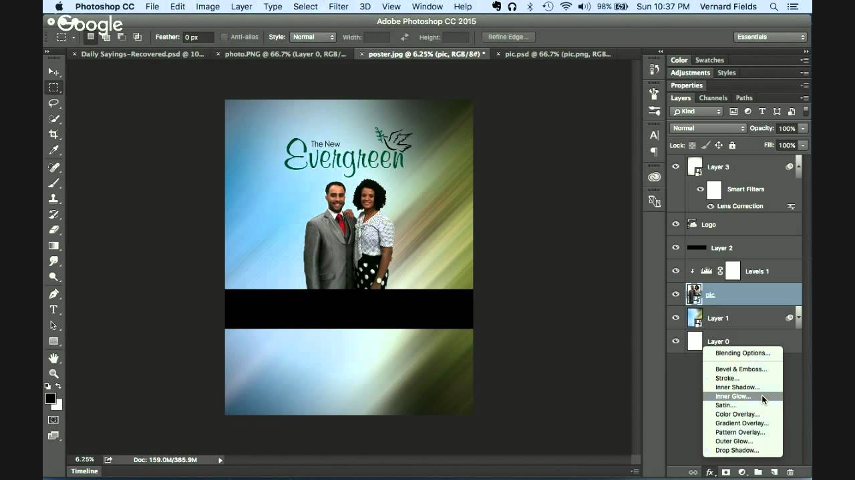This screenshot has height=480, width=855.
Task: Hide the Logo layer
Action: [x=675, y=225]
